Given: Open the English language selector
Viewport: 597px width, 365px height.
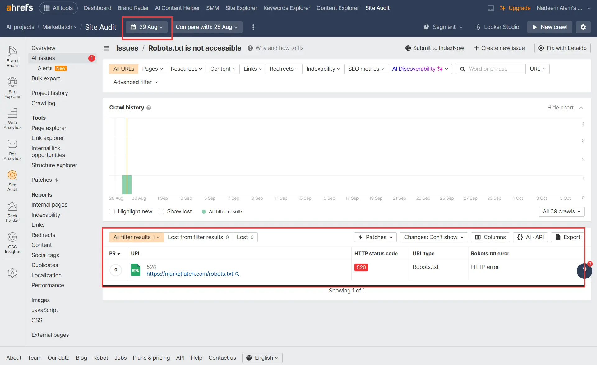Looking at the screenshot, I should click(262, 358).
